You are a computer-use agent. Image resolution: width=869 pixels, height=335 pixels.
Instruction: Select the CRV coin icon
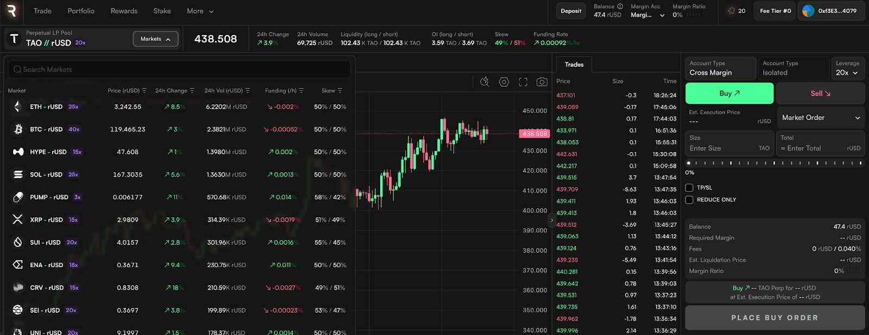18,288
